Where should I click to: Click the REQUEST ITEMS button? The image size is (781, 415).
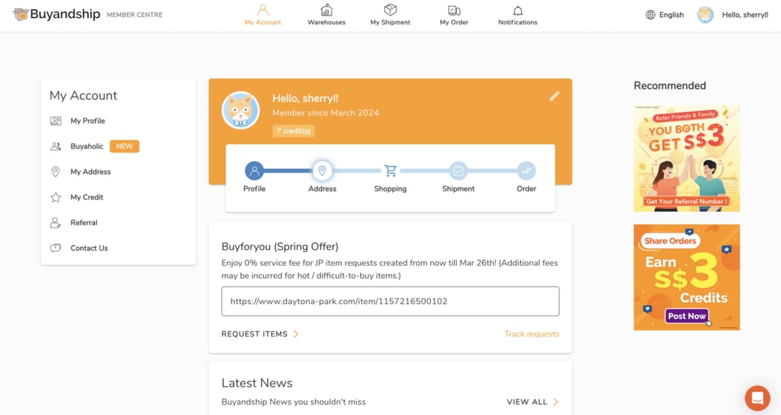click(260, 334)
